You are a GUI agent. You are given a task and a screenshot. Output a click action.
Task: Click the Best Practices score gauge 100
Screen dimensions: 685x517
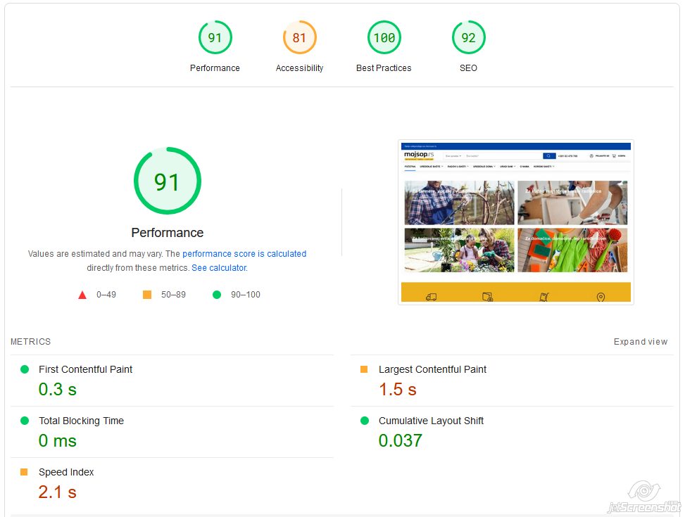pos(384,37)
